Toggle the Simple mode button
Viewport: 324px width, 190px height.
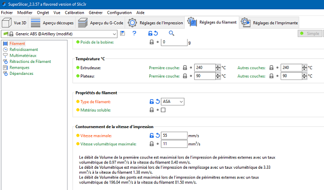310,34
